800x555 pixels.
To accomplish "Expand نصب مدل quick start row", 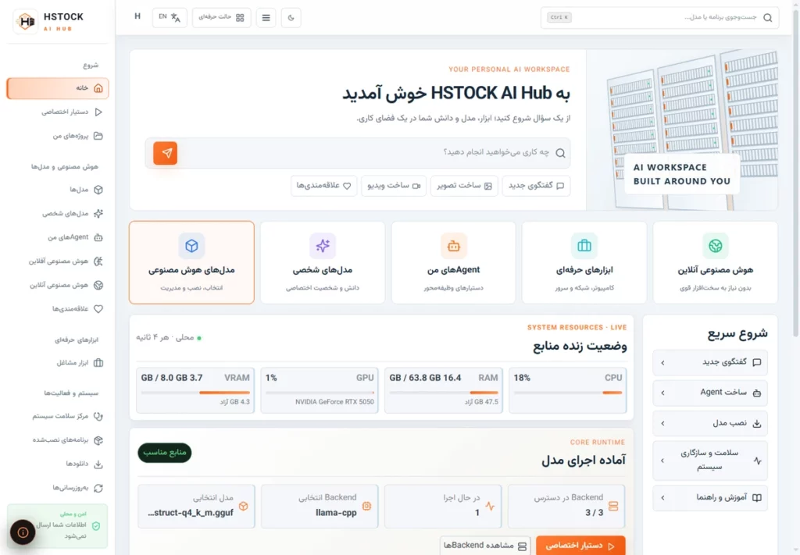I will tap(709, 424).
